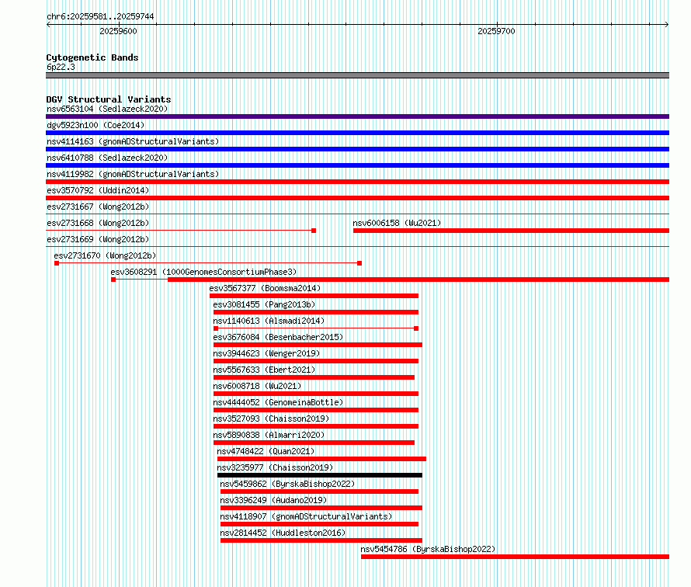Click the chr6:20259581..20259744 coordinates label
Screen dimensions: 691x587
point(100,16)
